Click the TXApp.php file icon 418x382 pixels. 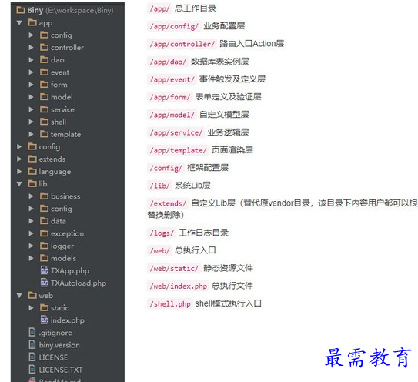44,270
